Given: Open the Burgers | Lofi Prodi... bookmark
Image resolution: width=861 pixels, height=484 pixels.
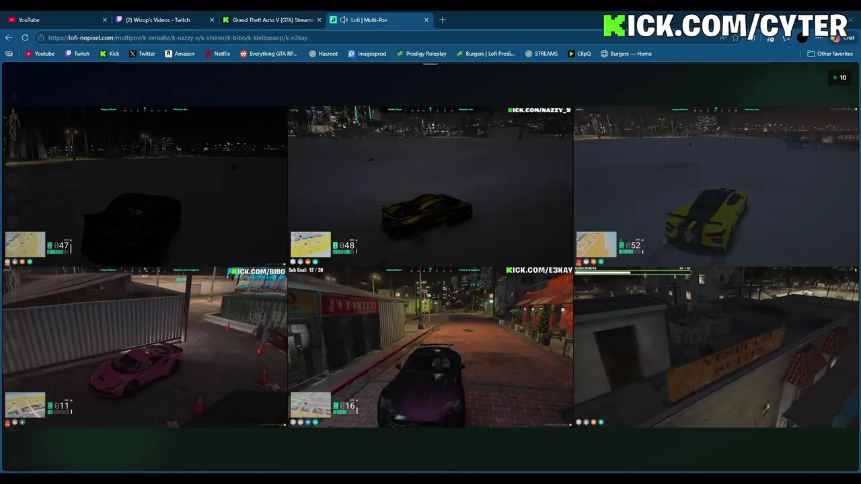Looking at the screenshot, I should 486,54.
